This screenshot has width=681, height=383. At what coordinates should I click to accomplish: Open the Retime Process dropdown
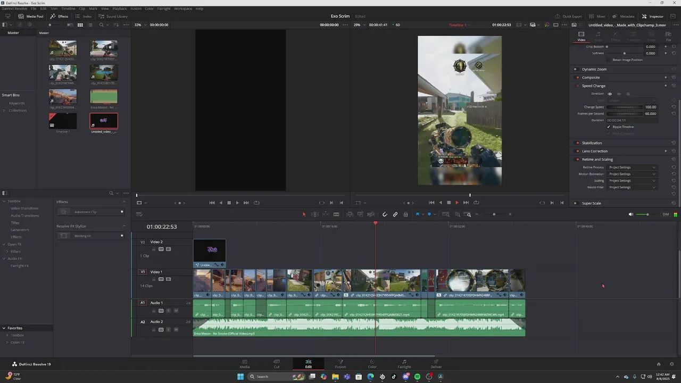(x=632, y=168)
